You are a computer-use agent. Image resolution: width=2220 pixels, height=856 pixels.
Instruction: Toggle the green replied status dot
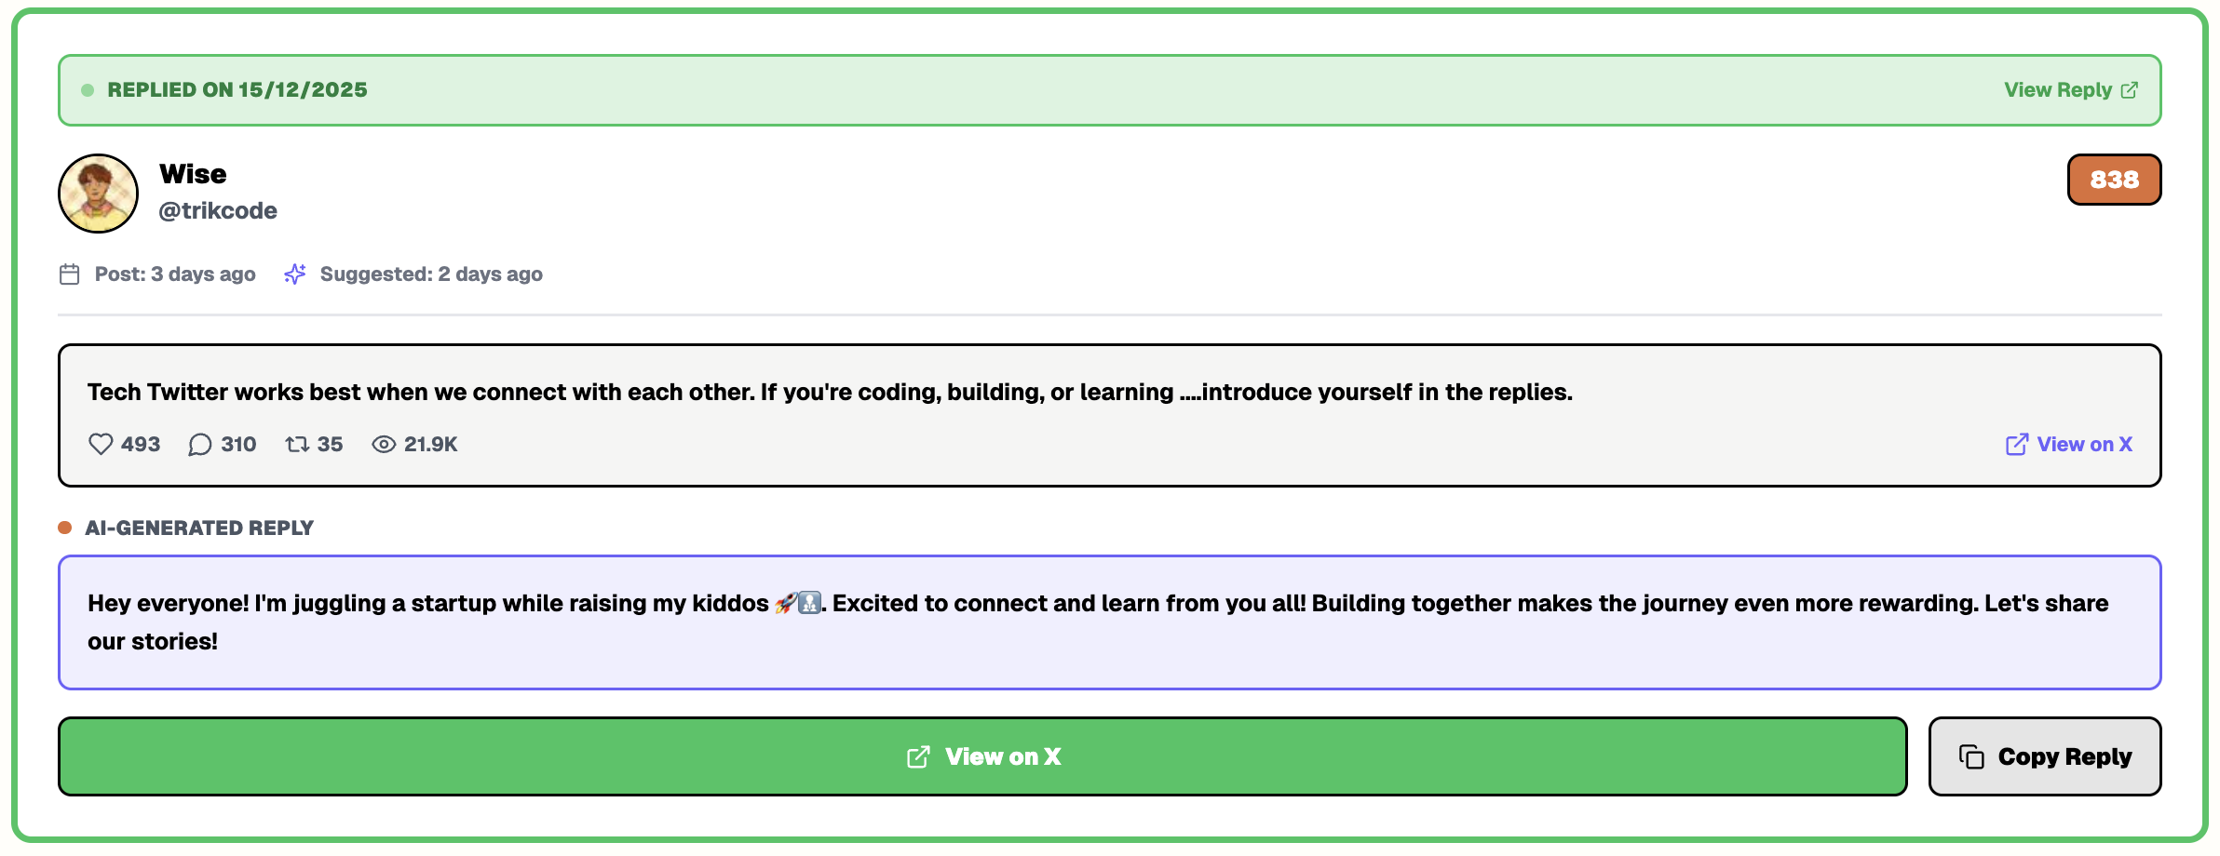(x=86, y=89)
